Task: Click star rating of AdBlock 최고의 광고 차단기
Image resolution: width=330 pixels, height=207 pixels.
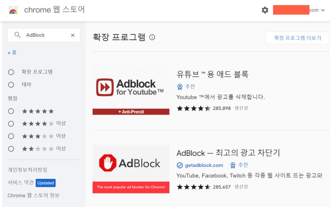Action: point(193,187)
